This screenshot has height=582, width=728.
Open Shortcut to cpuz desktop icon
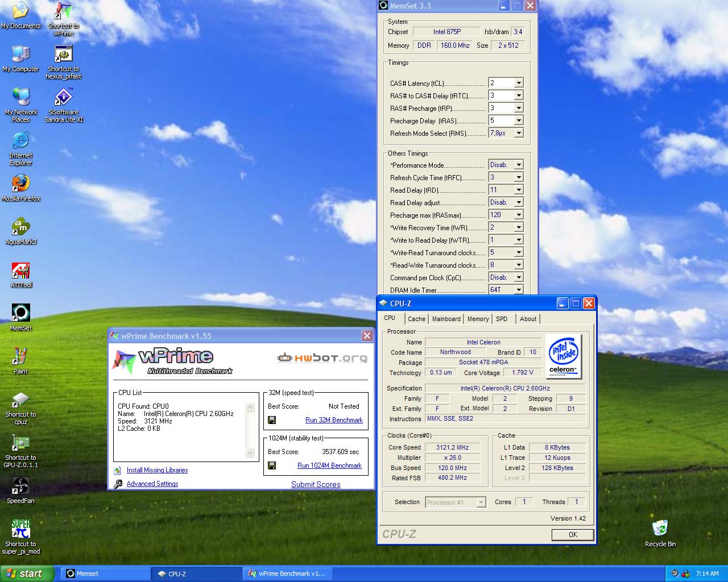coord(20,408)
